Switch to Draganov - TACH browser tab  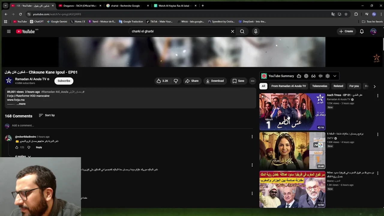[x=80, y=6]
